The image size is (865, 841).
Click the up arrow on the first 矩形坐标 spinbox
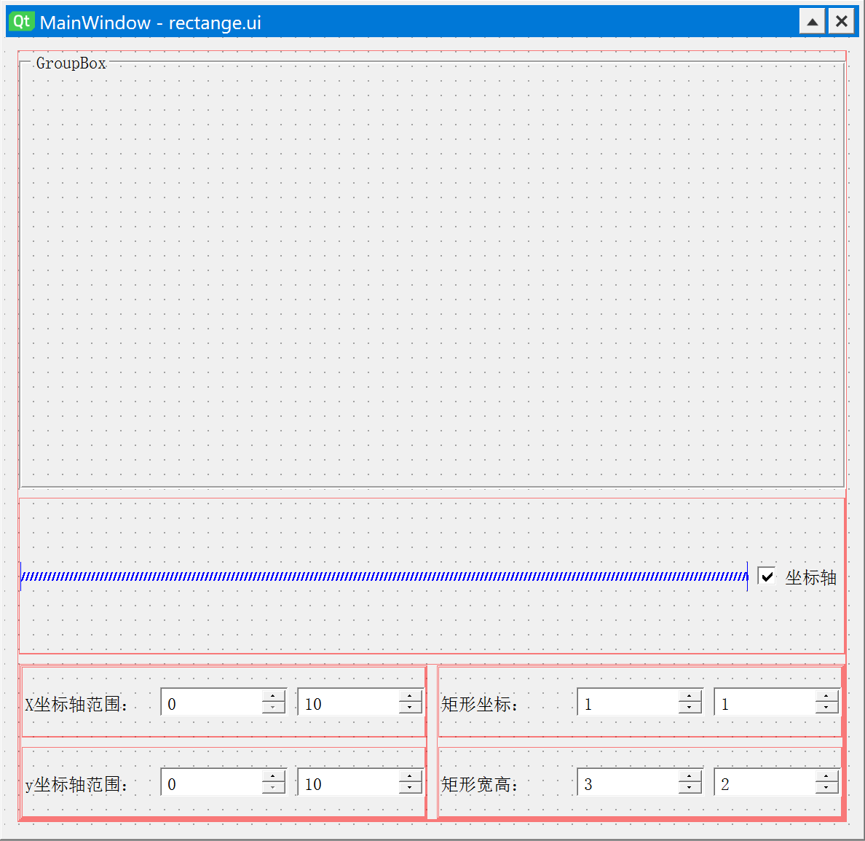(x=689, y=697)
